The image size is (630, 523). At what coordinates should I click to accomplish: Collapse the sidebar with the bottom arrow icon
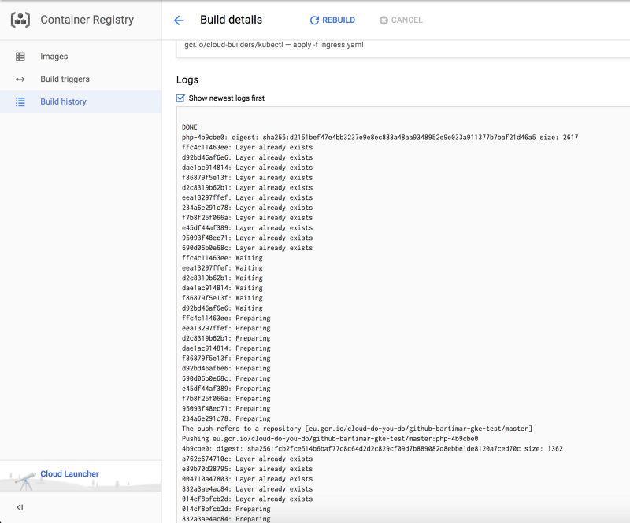point(20,508)
